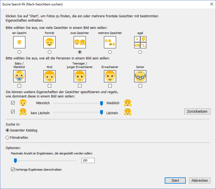Click the Baby / Kleinkind face icon
The image size is (216, 189).
[x=19, y=76]
